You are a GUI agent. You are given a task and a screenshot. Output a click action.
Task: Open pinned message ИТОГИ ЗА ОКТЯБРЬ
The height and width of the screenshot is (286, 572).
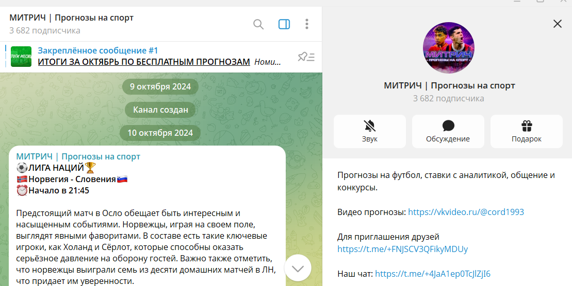[143, 62]
